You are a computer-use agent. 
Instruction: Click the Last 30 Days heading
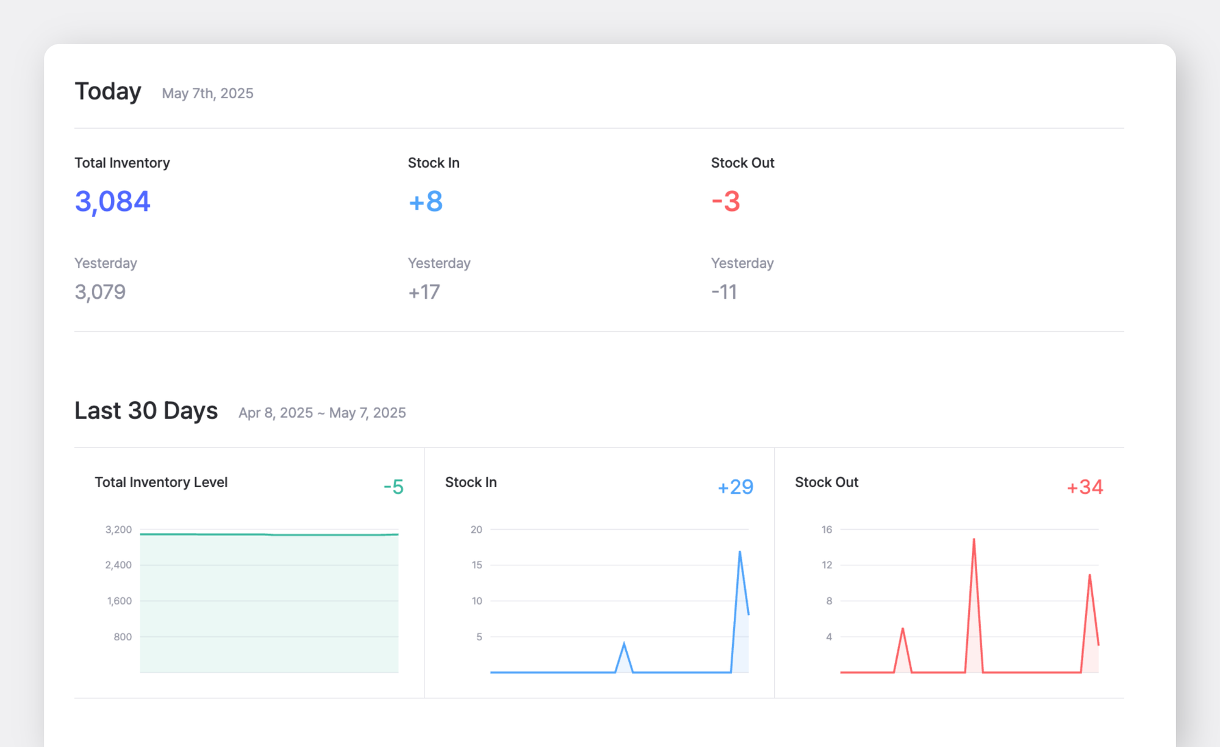[x=146, y=411]
